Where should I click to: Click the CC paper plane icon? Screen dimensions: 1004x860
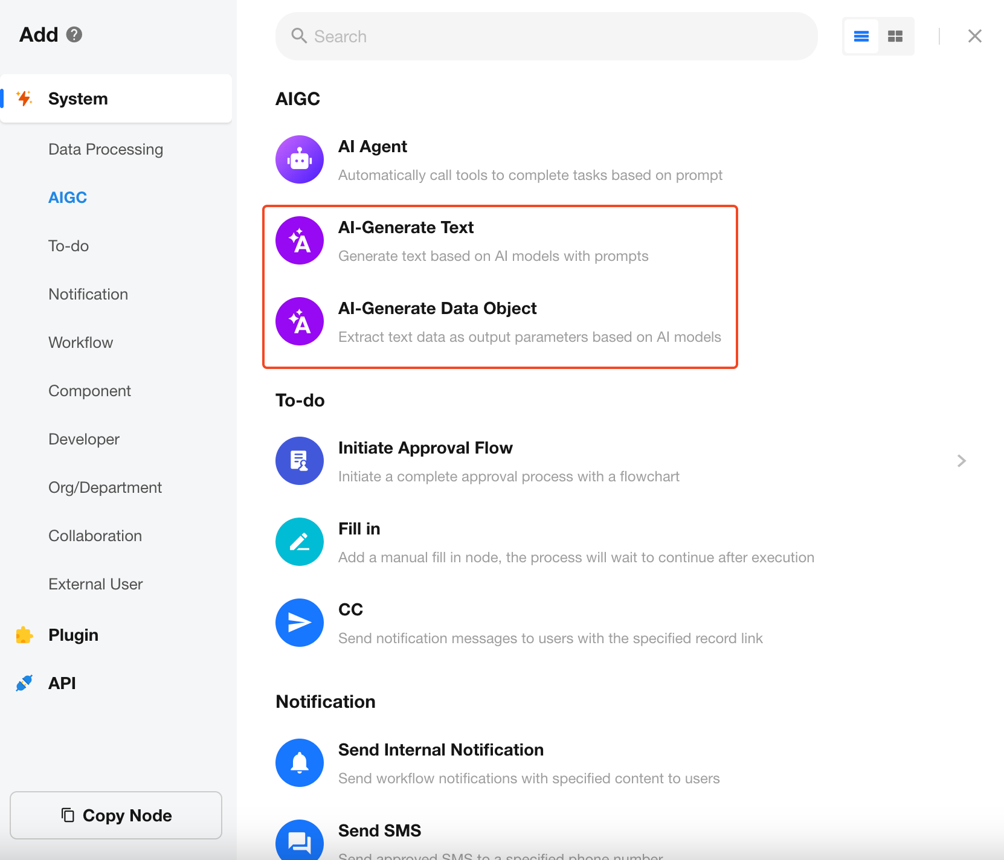click(x=300, y=623)
